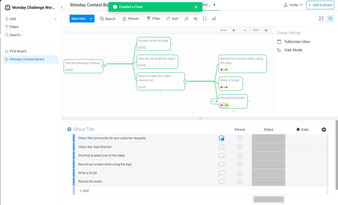Image resolution: width=338 pixels, height=205 pixels.
Task: Assign person on 'Record the Audio' row
Action: pyautogui.click(x=240, y=181)
